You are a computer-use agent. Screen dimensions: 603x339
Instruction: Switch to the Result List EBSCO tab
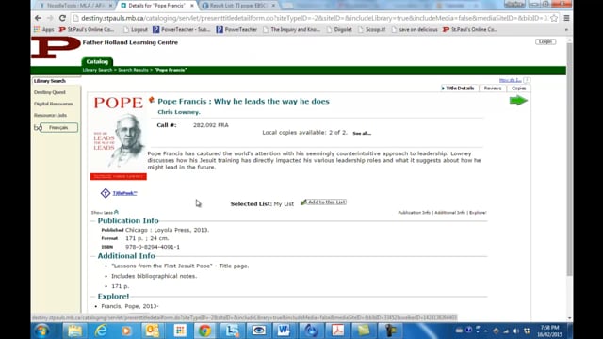pyautogui.click(x=238, y=6)
